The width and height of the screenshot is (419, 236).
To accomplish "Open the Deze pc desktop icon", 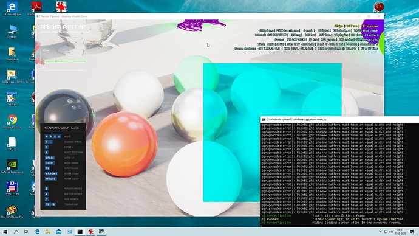I will click(x=12, y=32).
